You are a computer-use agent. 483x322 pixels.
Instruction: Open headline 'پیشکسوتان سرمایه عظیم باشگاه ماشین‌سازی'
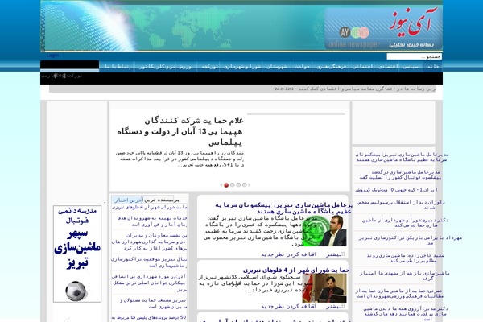(283, 208)
